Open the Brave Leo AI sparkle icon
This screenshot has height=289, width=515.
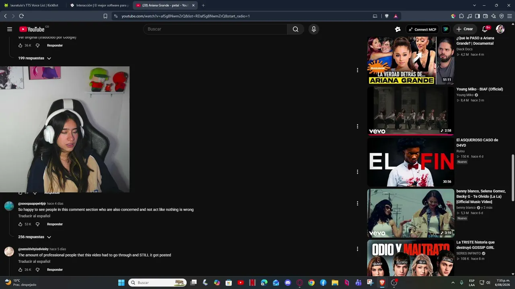pyautogui.click(x=494, y=16)
